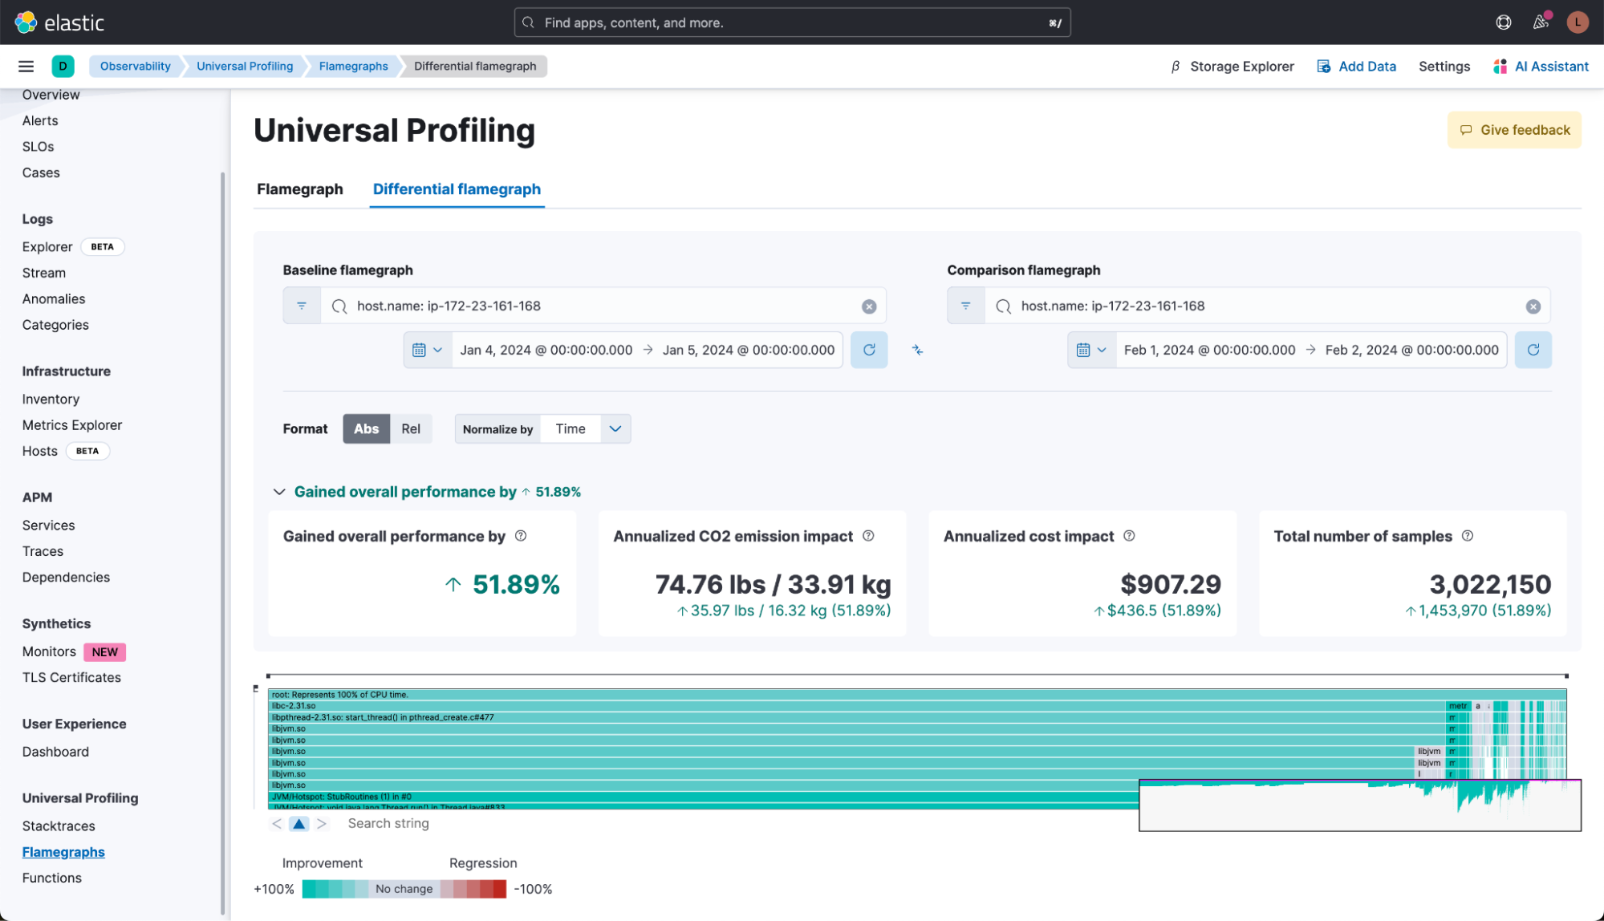The width and height of the screenshot is (1604, 921).
Task: Select the Abs format option
Action: pyautogui.click(x=366, y=428)
